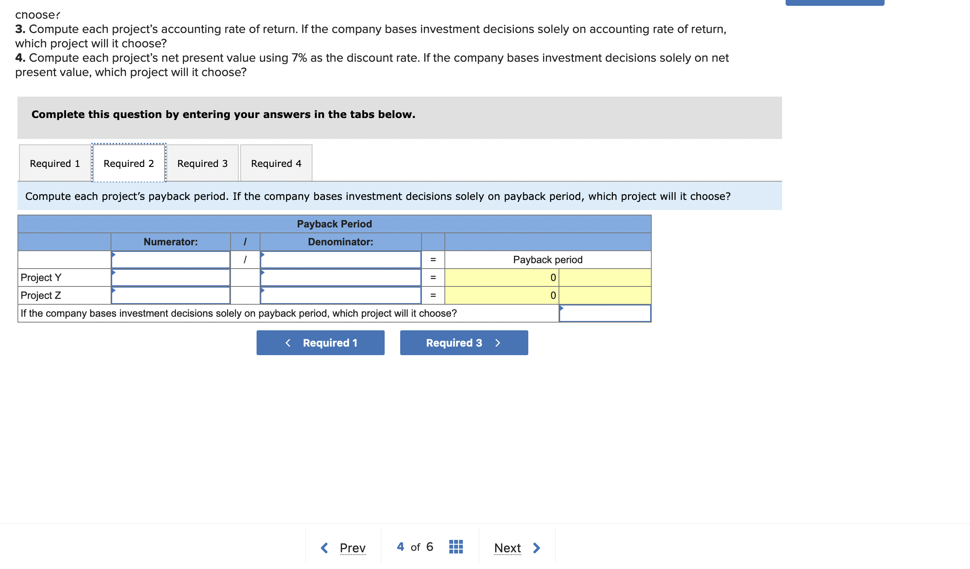This screenshot has width=970, height=569.
Task: Open the header row Denominator dropdown
Action: coord(340,260)
